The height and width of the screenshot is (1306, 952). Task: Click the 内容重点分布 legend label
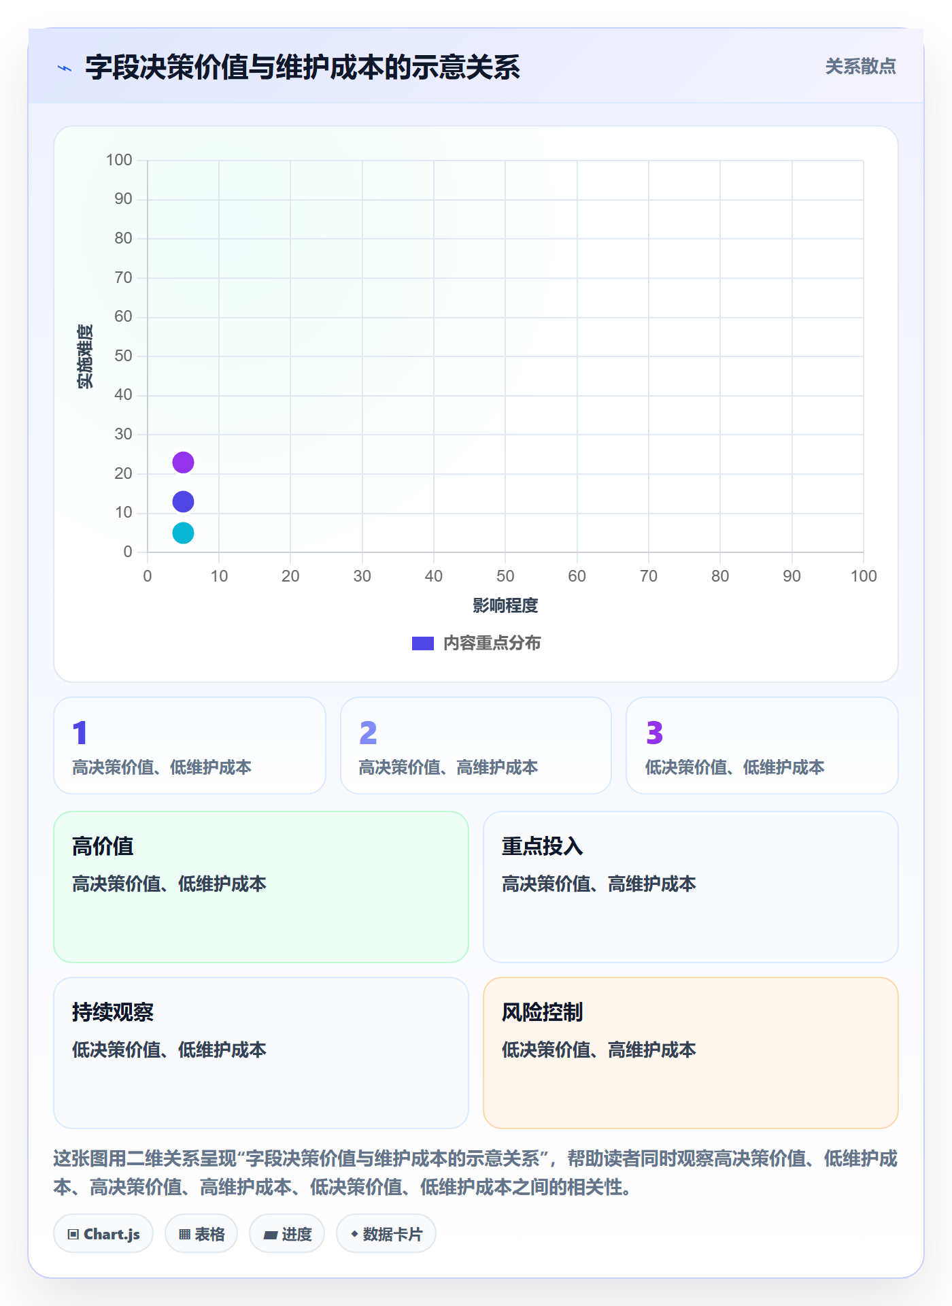click(x=492, y=643)
